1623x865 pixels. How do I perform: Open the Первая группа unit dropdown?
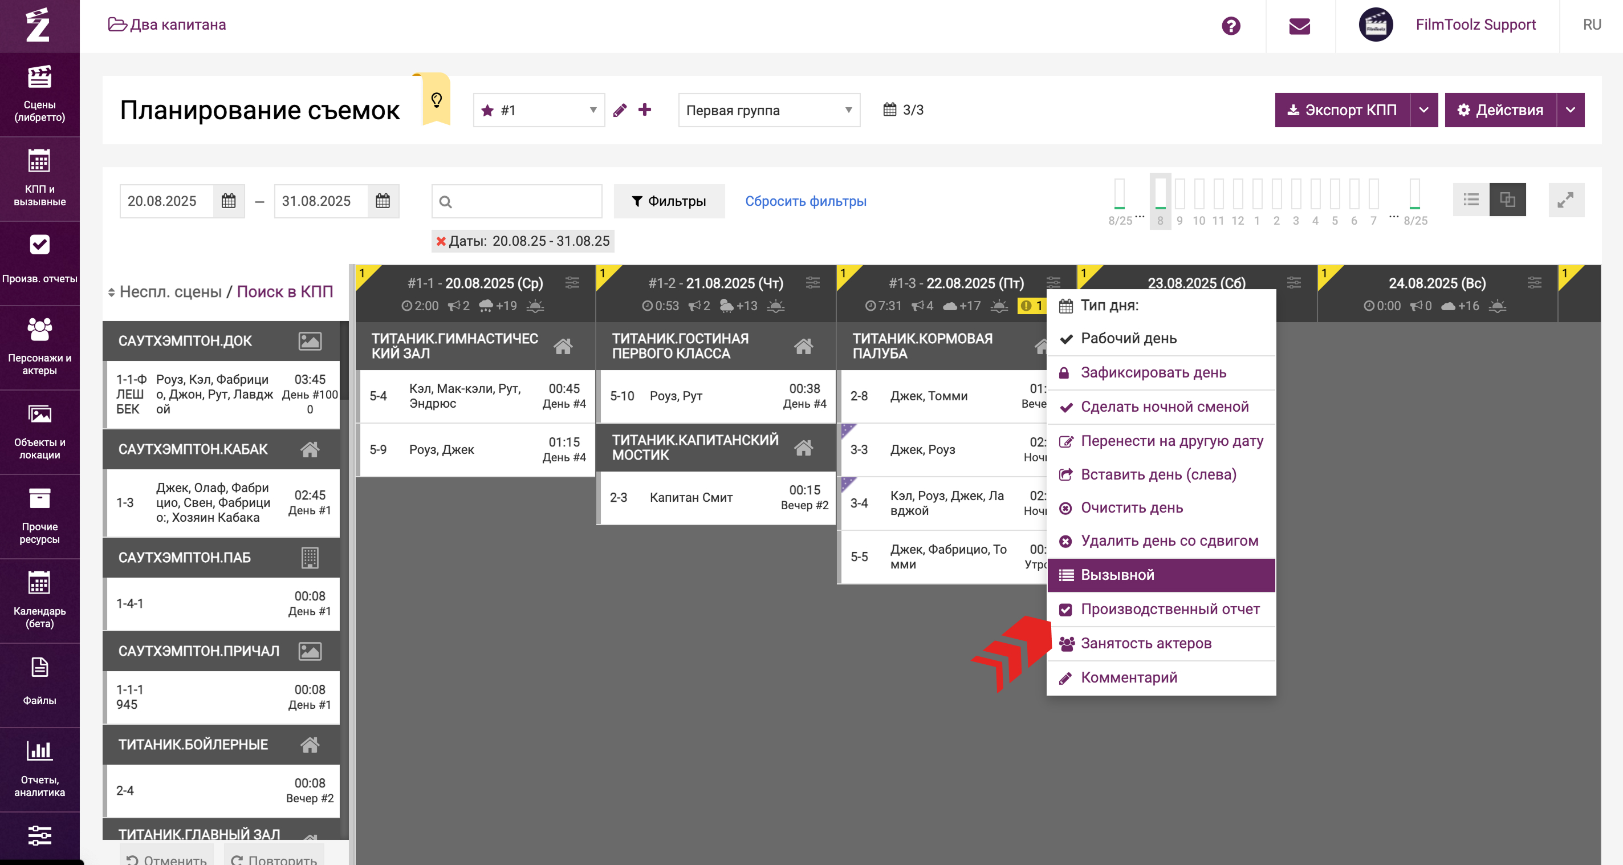(x=768, y=110)
